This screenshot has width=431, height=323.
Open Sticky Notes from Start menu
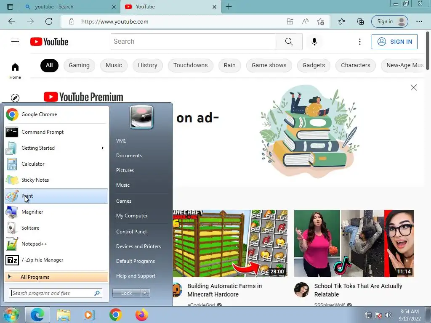(56, 180)
